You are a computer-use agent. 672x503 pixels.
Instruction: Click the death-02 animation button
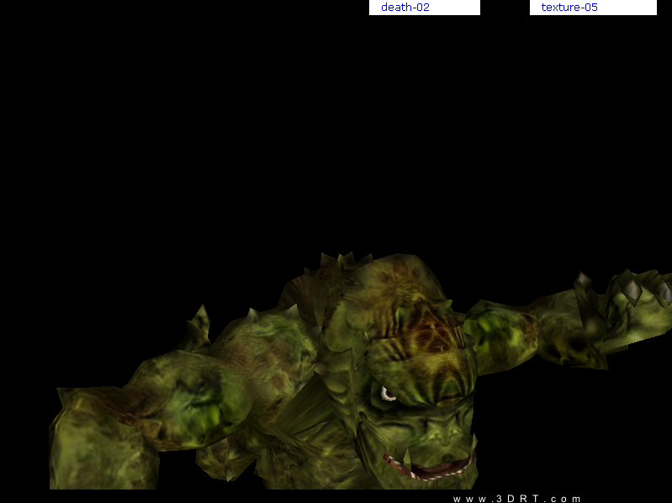point(424,8)
